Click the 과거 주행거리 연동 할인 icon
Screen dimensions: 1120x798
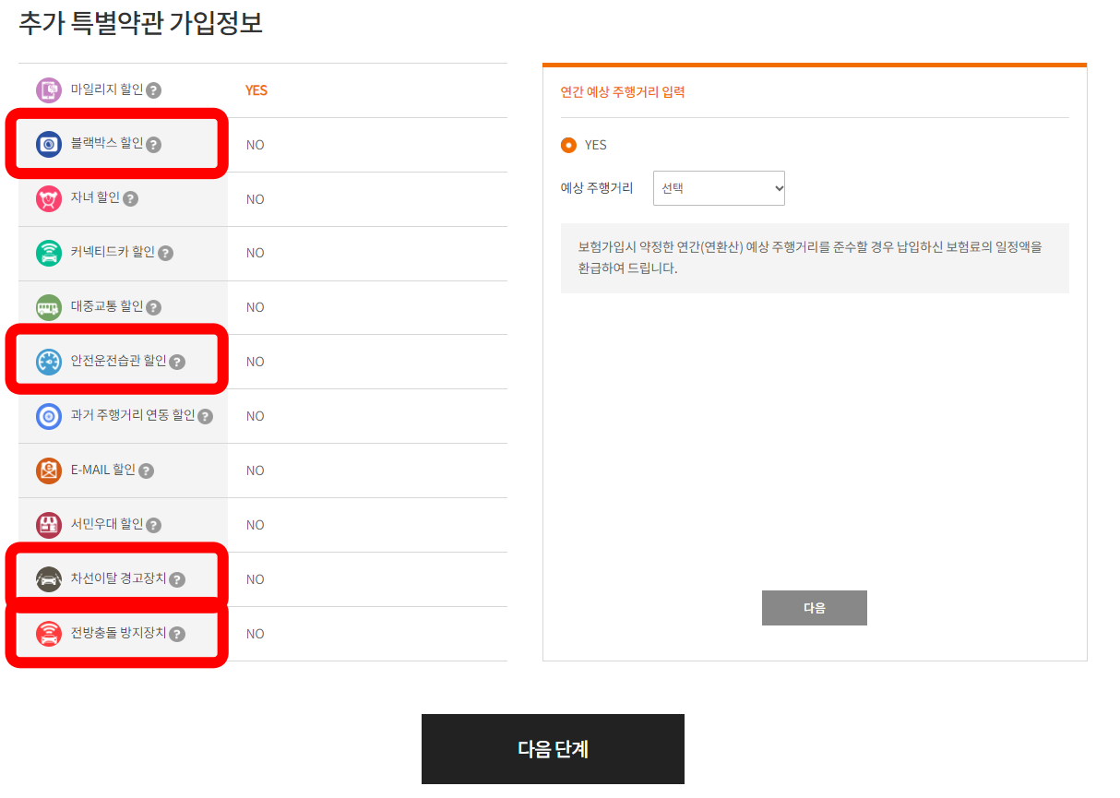[x=51, y=415]
